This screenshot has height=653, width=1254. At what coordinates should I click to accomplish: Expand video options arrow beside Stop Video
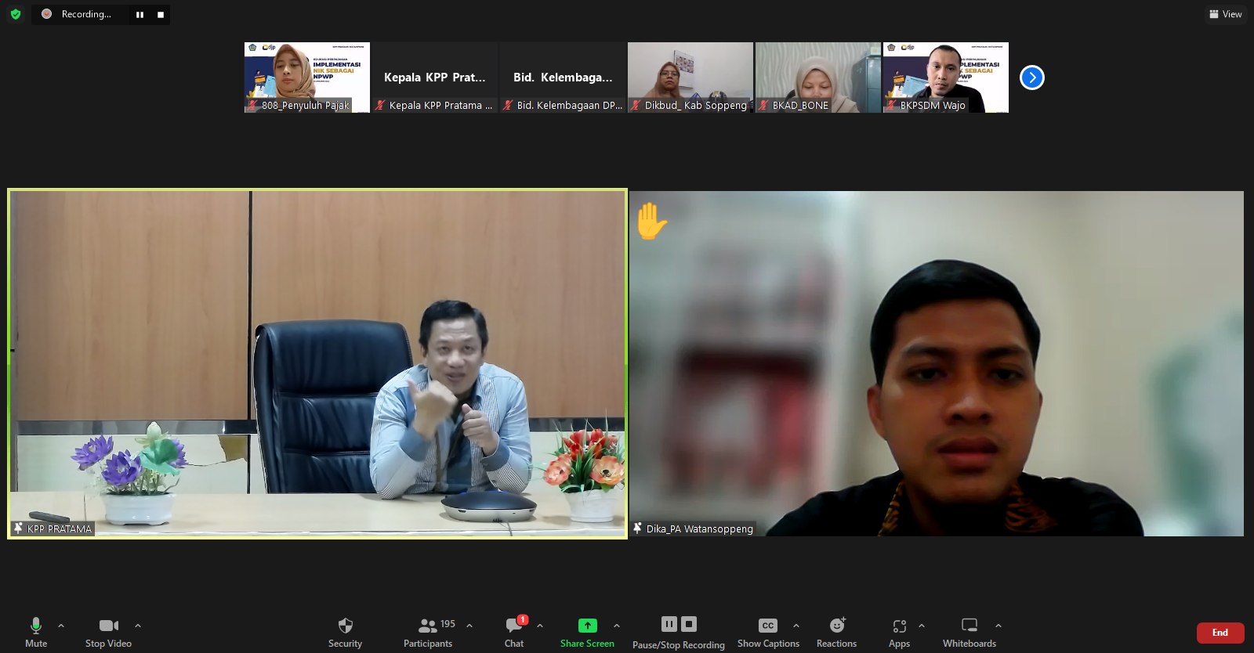(138, 626)
